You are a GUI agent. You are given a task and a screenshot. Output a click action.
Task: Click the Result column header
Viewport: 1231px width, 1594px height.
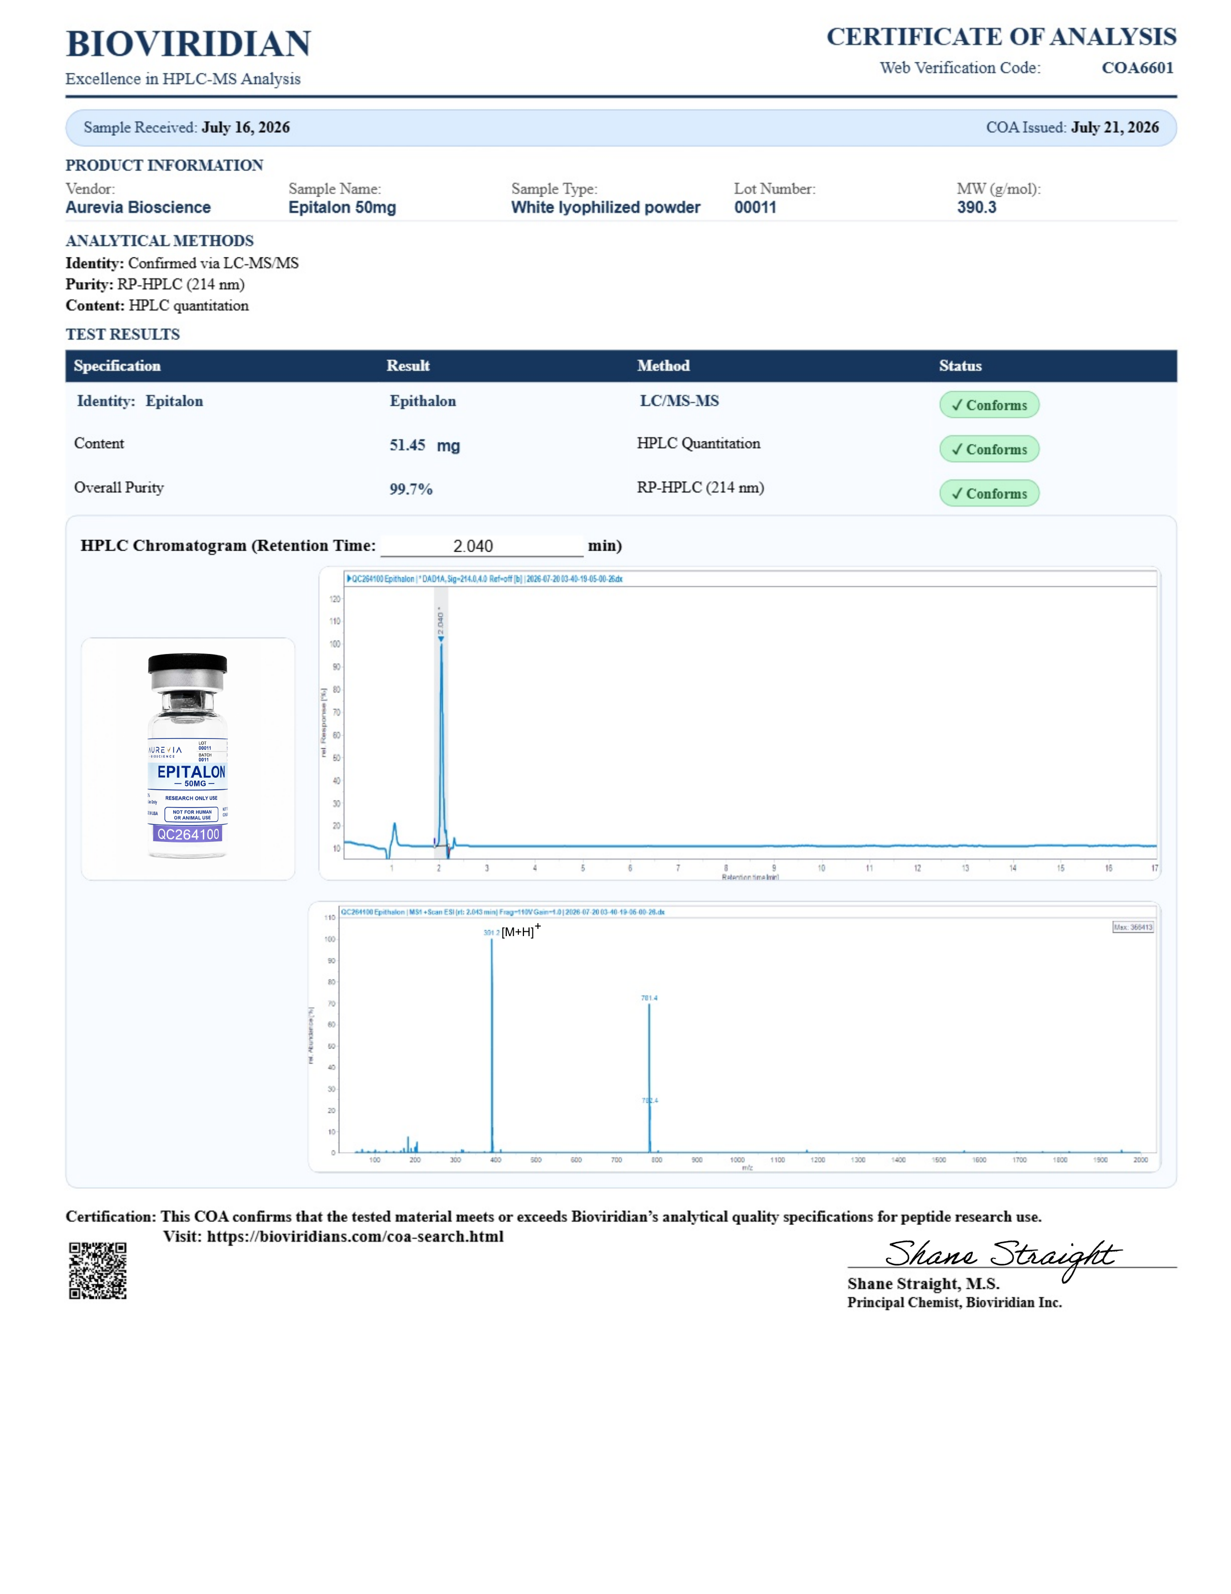(x=407, y=366)
